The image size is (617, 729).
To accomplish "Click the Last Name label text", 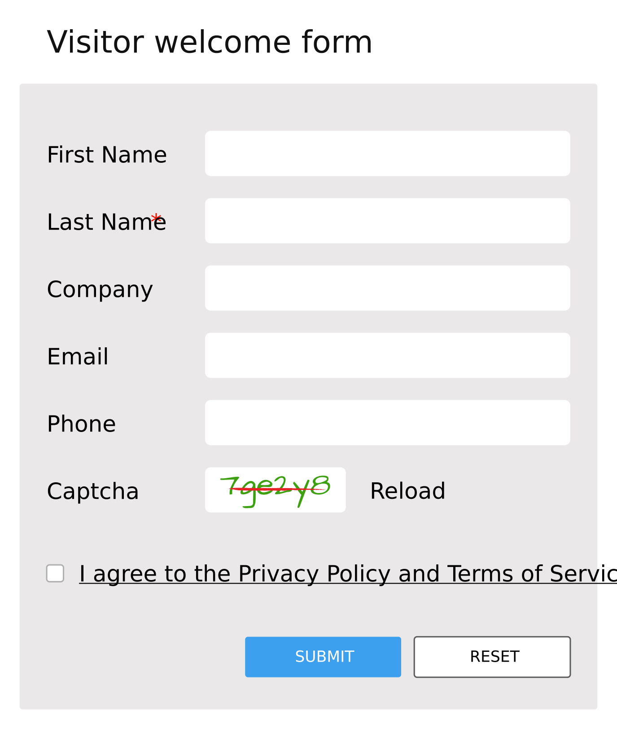I will point(107,222).
